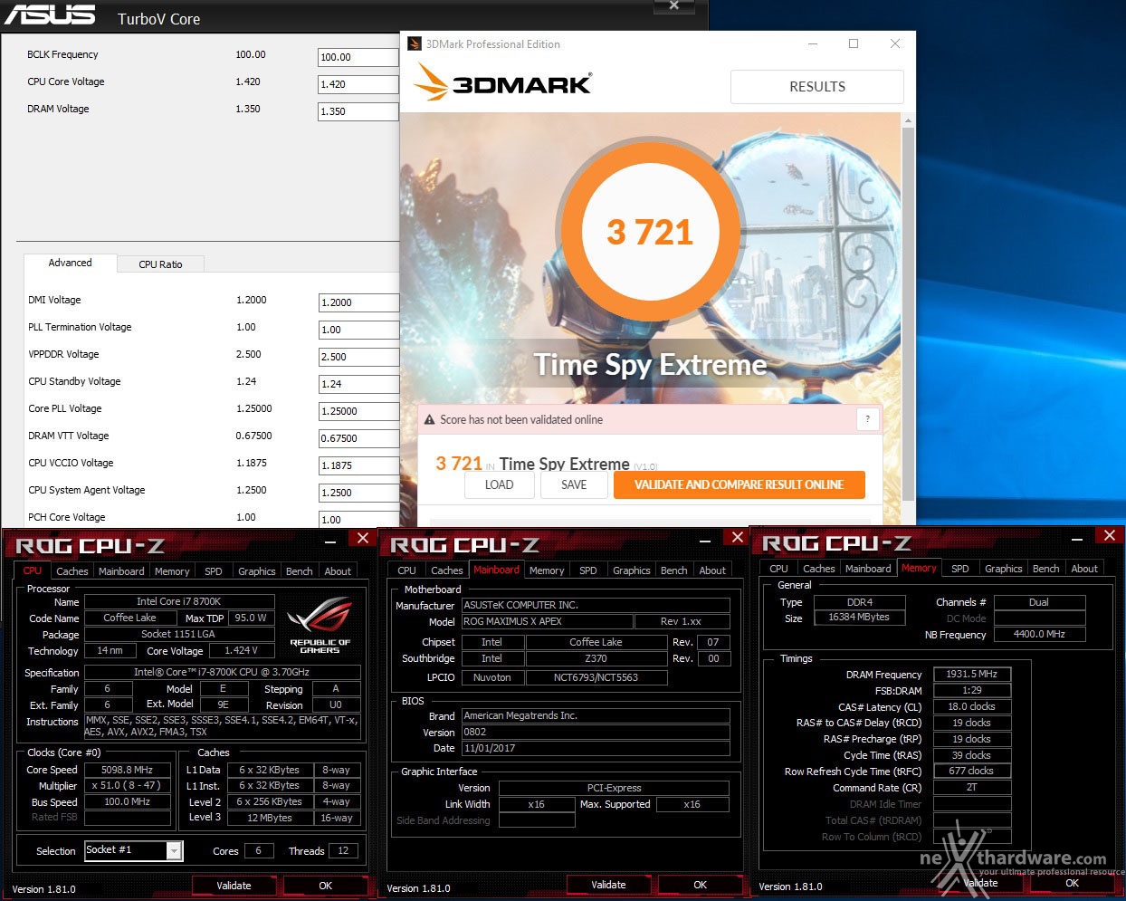The height and width of the screenshot is (901, 1126).
Task: Click the DRAM Voltage input field
Action: (358, 111)
